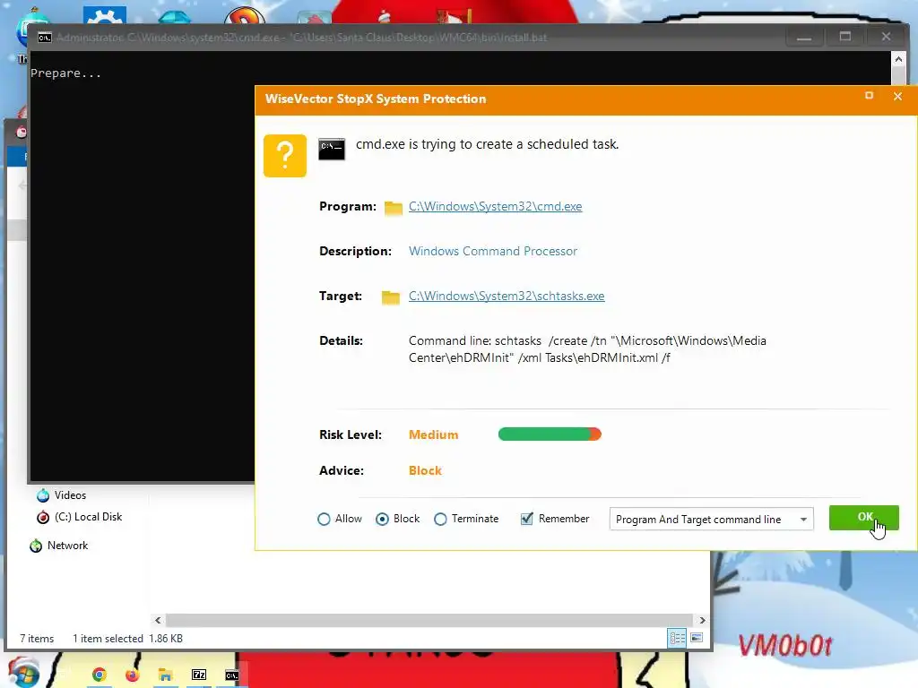Switch Explorer to details view icon
Viewport: 918px width, 688px height.
[677, 638]
